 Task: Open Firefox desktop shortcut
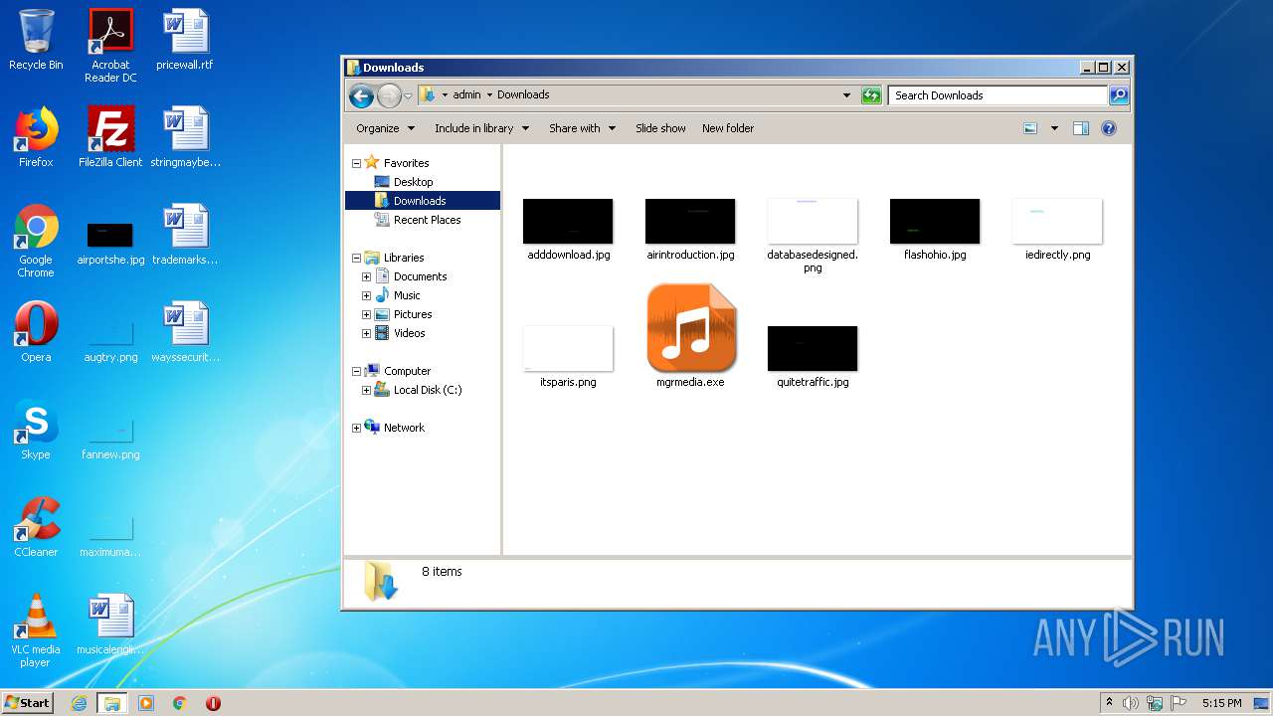pyautogui.click(x=36, y=137)
